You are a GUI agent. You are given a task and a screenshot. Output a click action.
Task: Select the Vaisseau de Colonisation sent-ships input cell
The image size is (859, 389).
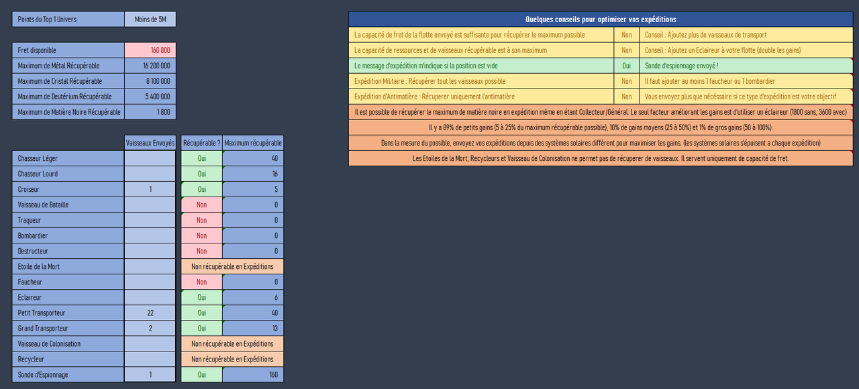click(x=150, y=343)
